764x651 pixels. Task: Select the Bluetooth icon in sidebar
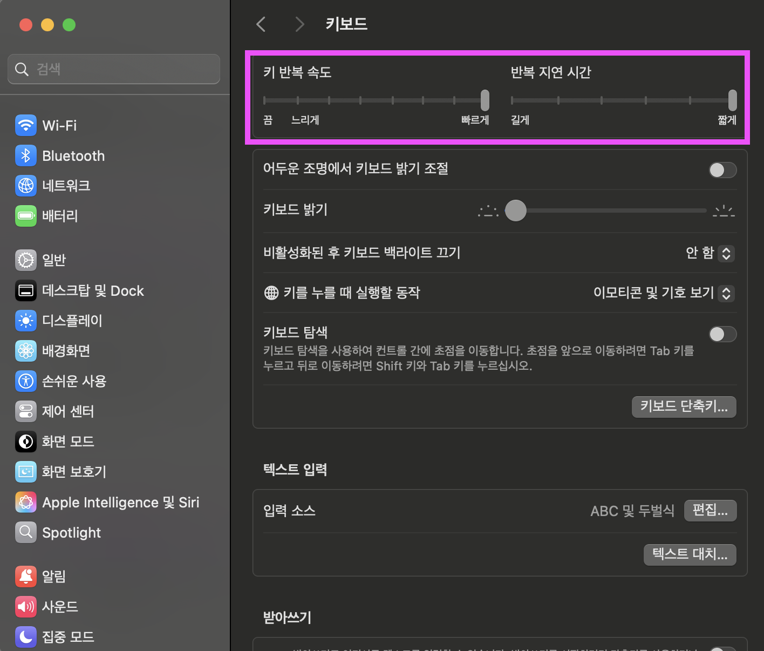[26, 155]
